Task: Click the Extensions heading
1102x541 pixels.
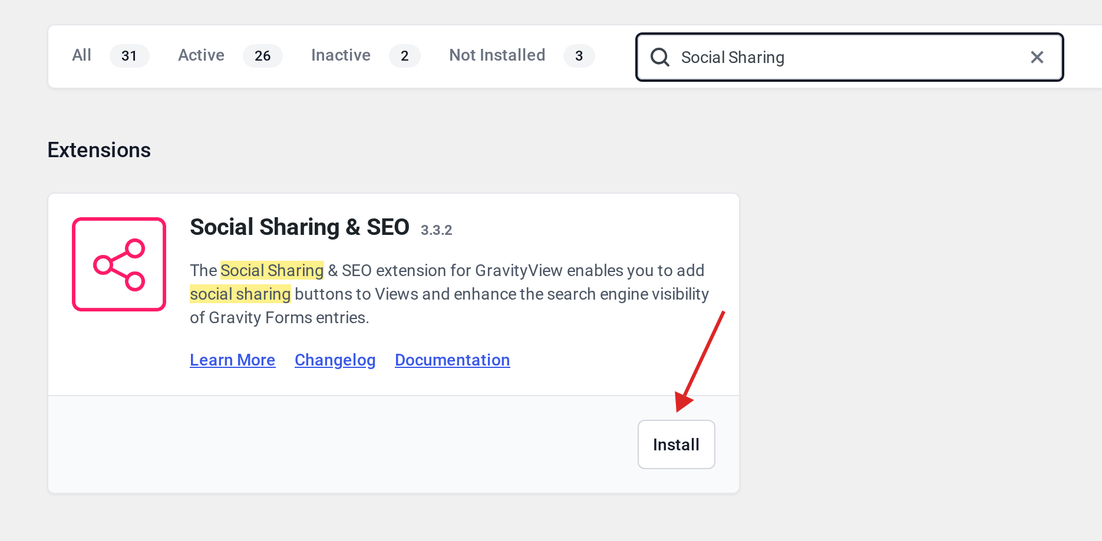Action: [x=99, y=150]
